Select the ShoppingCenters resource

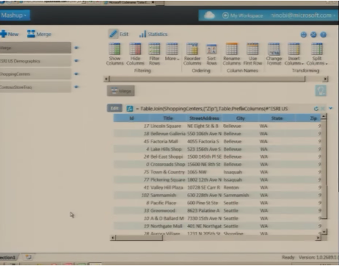35,74
